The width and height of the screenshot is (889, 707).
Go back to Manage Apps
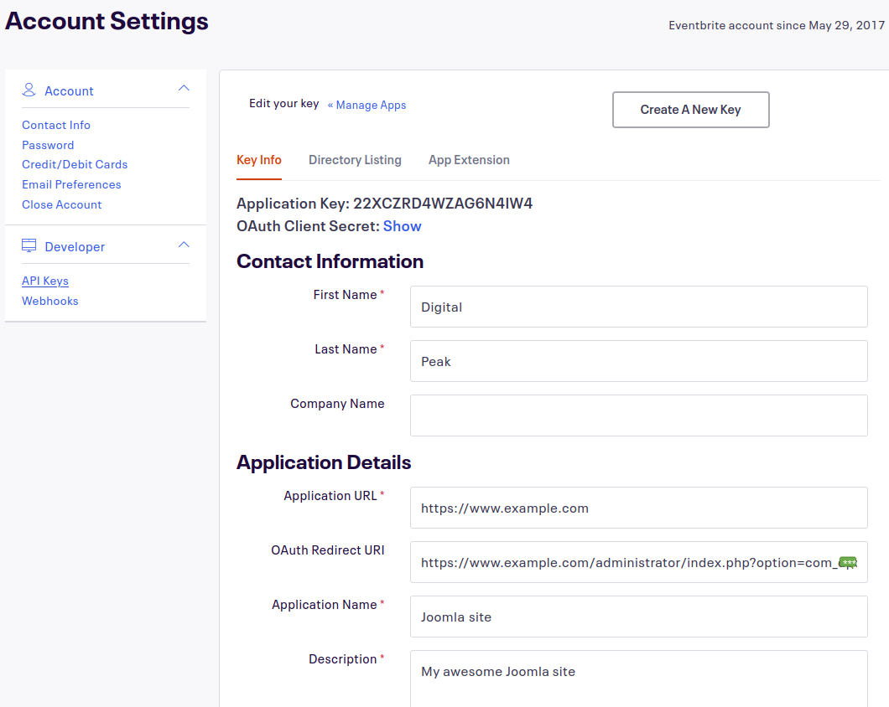click(x=367, y=105)
